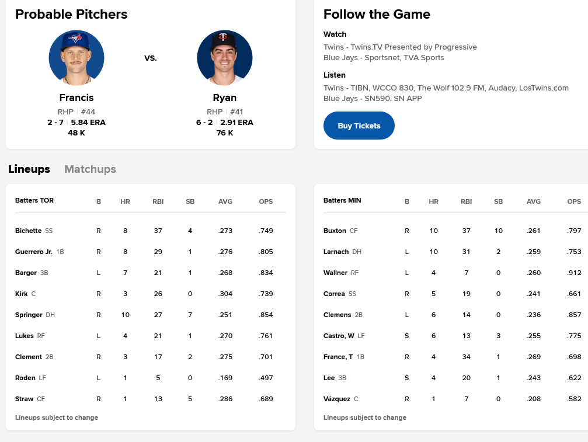Open Castro, W player link

coord(339,336)
